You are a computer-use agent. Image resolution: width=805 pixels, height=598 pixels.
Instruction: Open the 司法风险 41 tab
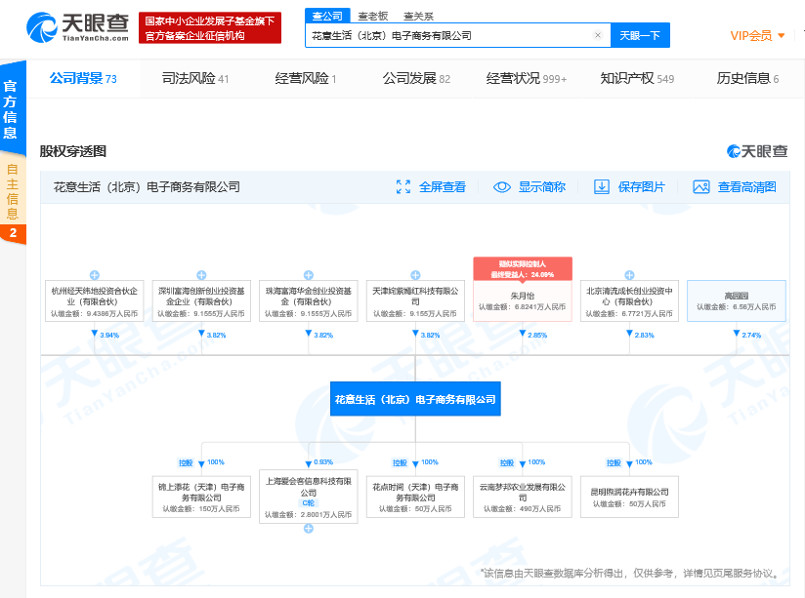pyautogui.click(x=195, y=78)
